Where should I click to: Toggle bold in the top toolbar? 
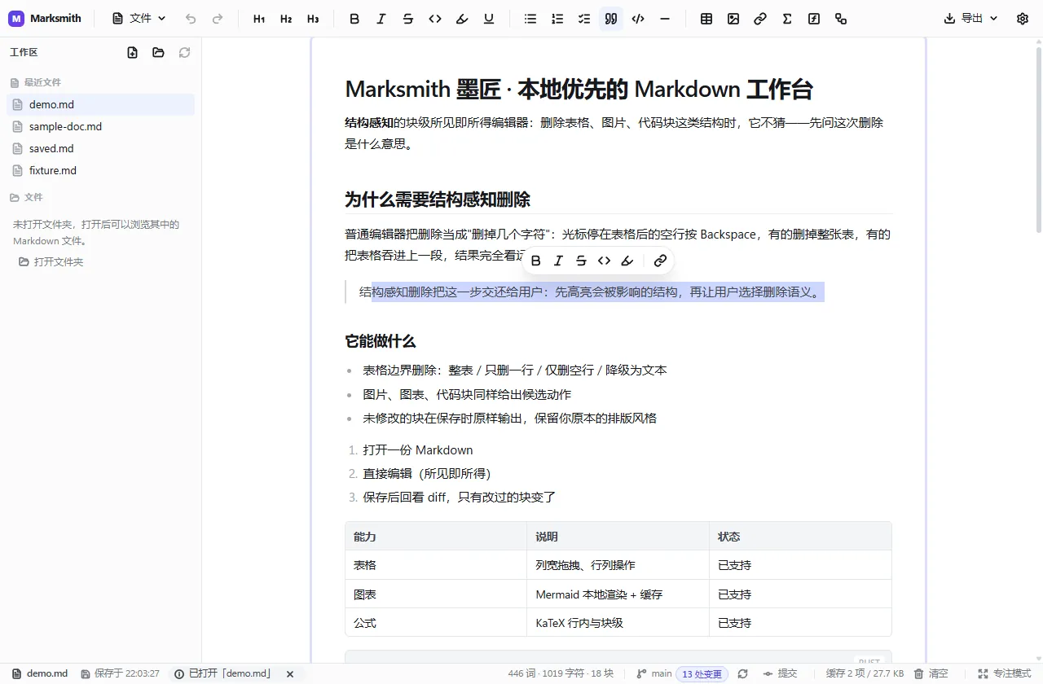354,19
